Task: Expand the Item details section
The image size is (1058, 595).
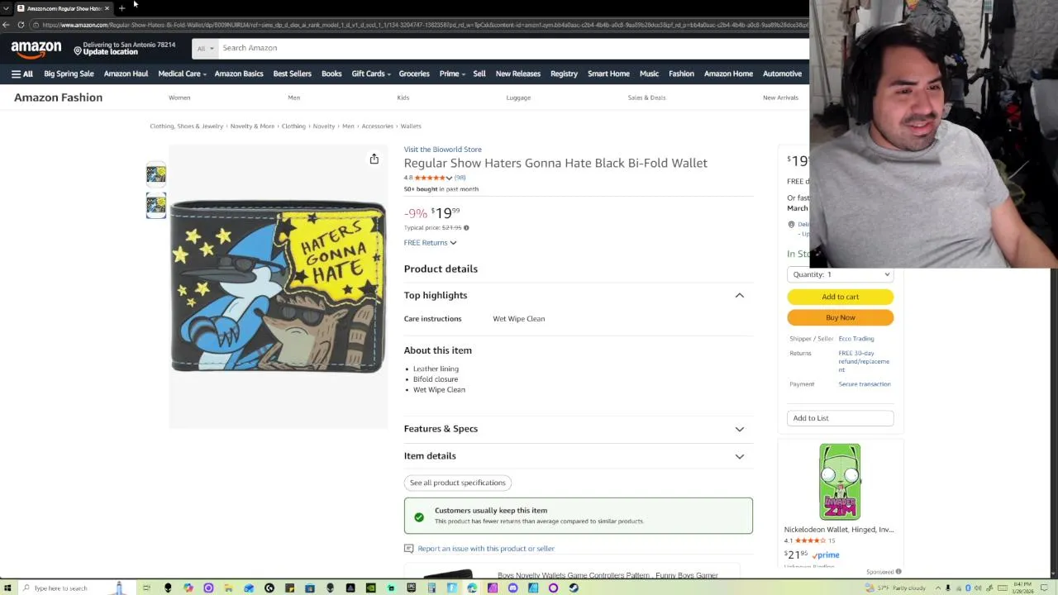Action: pos(578,456)
